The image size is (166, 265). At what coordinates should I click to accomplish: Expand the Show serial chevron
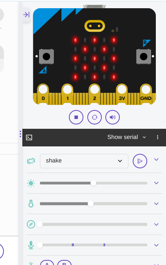click(144, 137)
